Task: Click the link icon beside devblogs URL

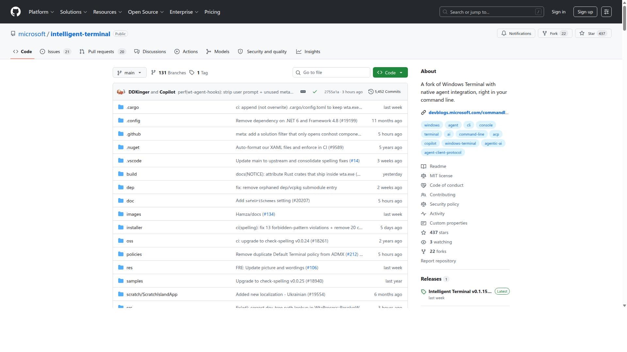Action: (x=424, y=112)
